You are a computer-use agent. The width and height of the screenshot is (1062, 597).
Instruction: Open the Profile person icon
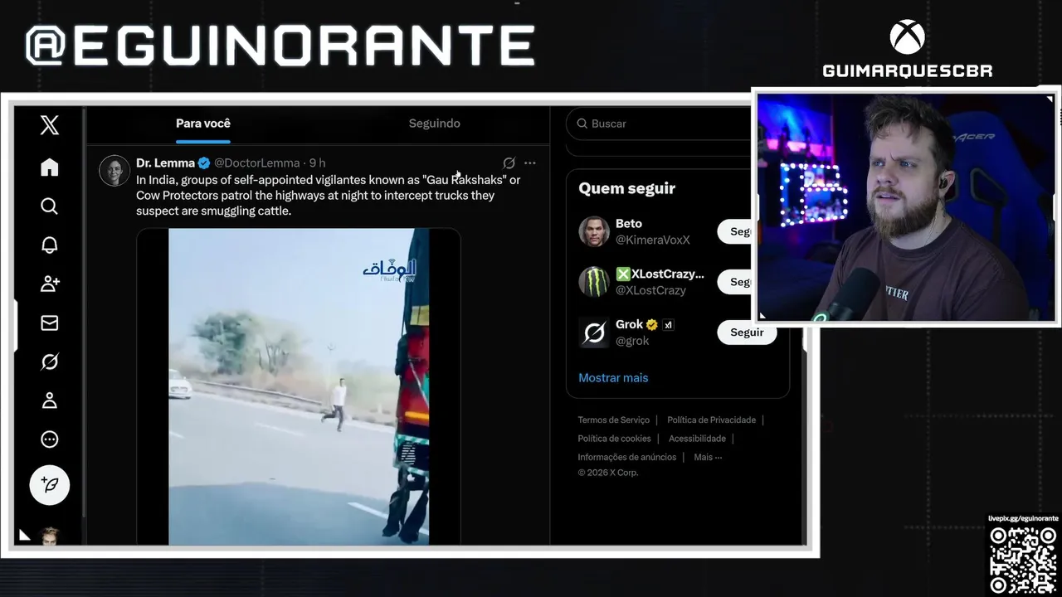pos(49,400)
